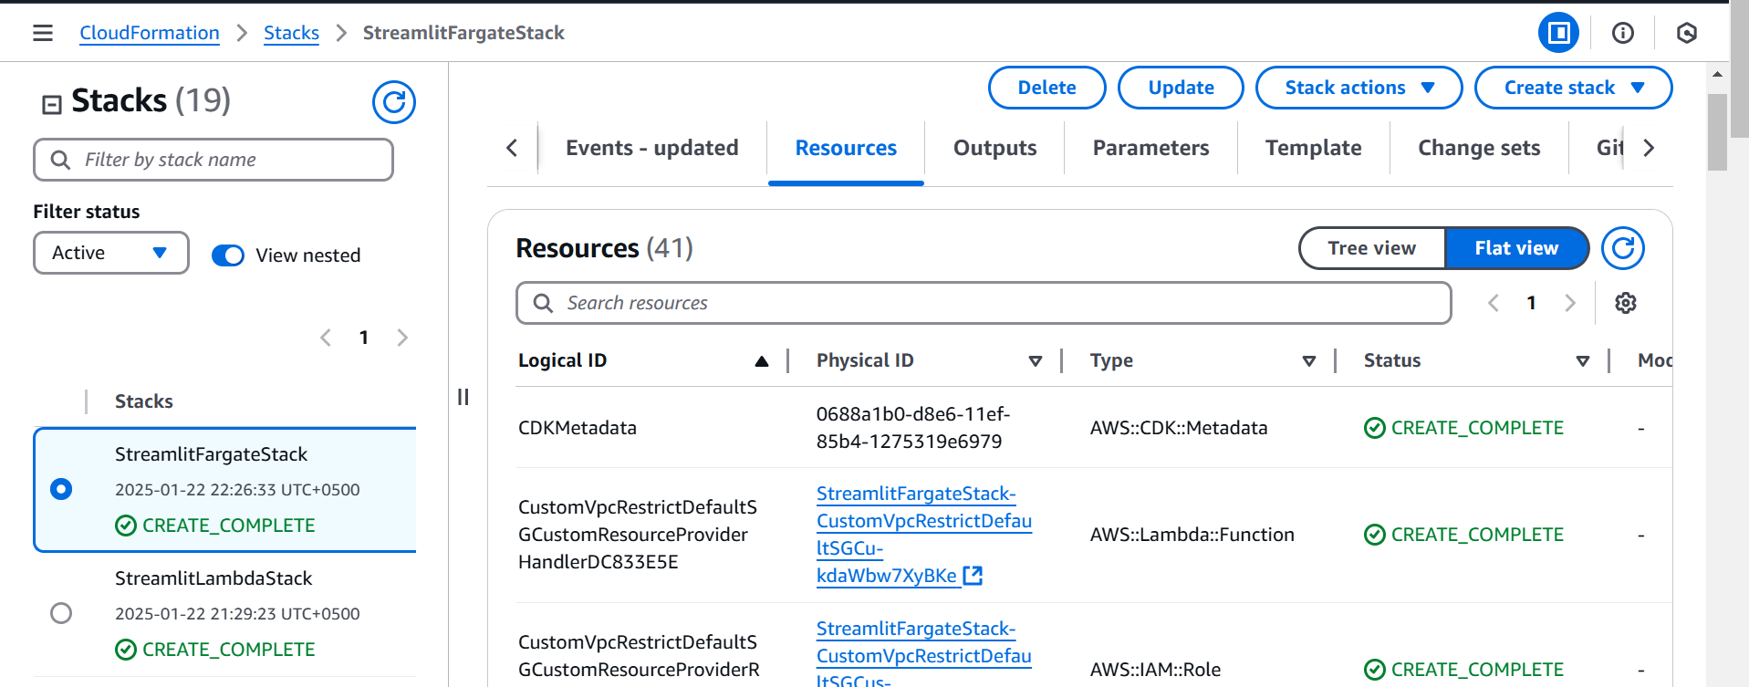Open the Events - updated tab
Viewport: 1749px width, 687px height.
652,148
